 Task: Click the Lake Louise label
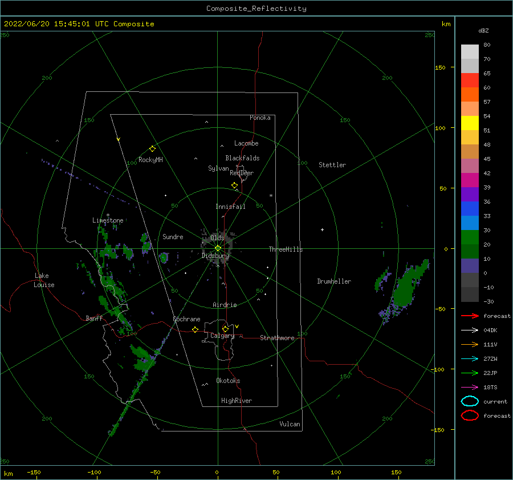[44, 280]
